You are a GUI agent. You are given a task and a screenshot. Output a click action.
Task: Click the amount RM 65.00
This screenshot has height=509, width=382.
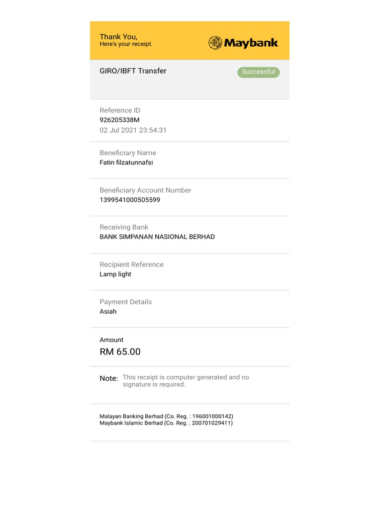coord(120,352)
